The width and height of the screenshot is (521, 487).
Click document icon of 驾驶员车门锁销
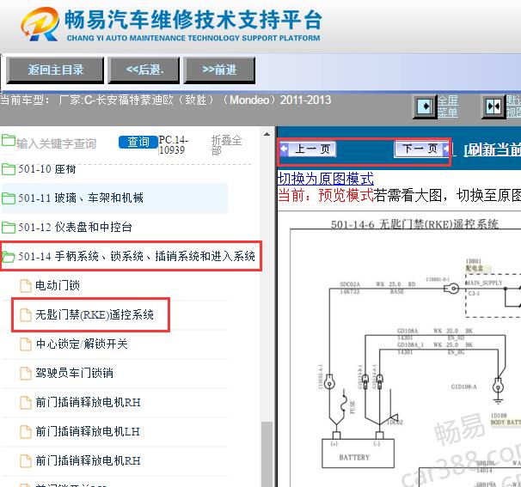tap(26, 374)
